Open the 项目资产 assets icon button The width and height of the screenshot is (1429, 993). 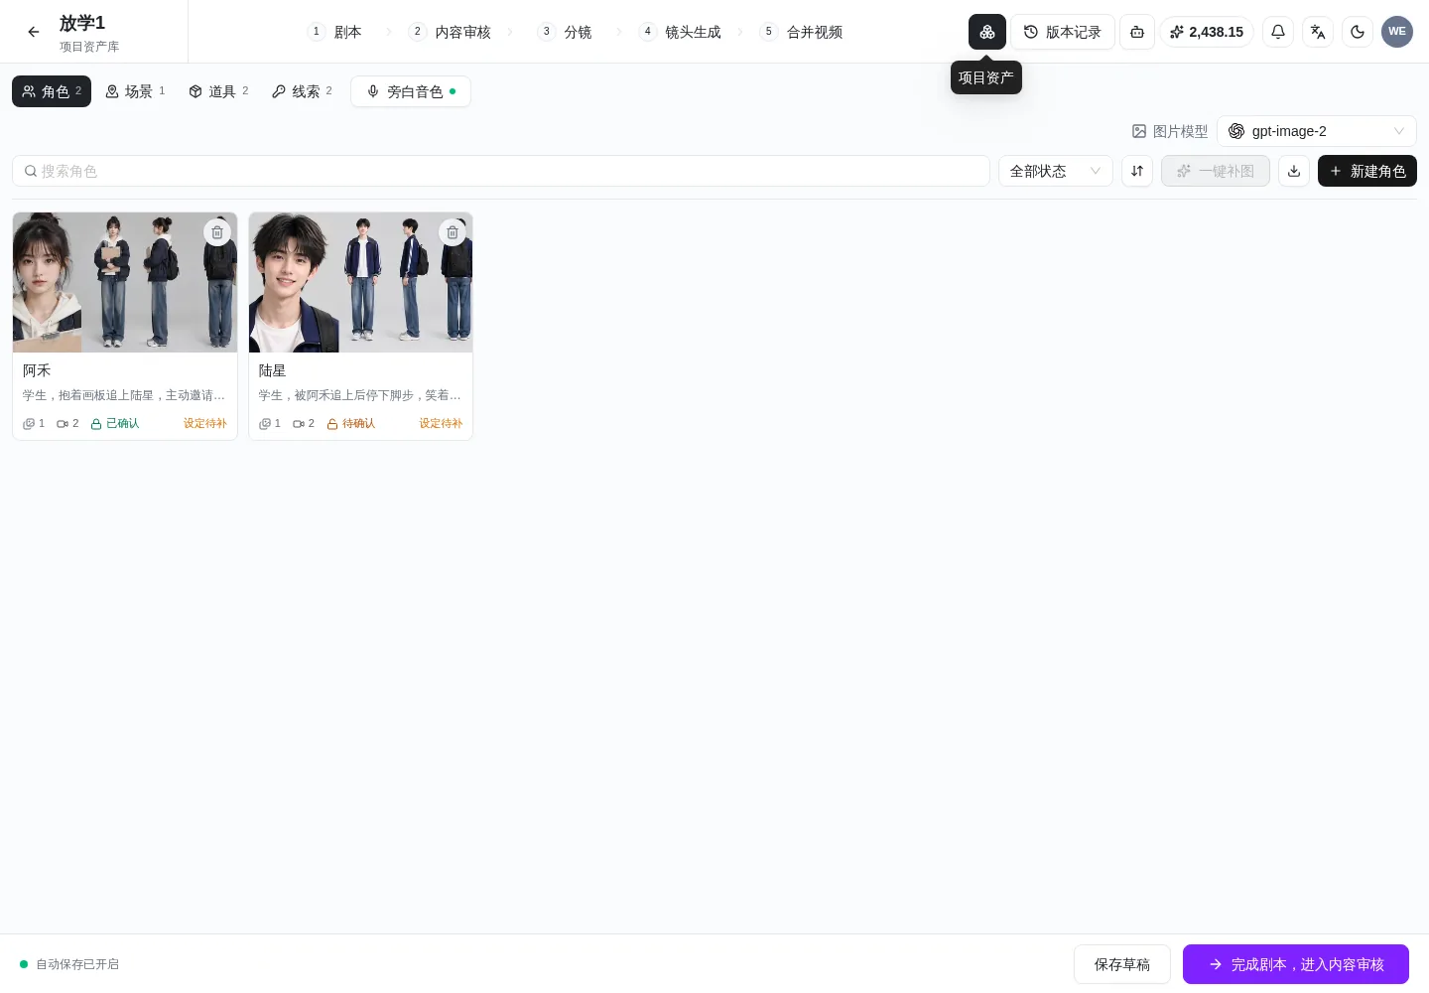tap(987, 32)
